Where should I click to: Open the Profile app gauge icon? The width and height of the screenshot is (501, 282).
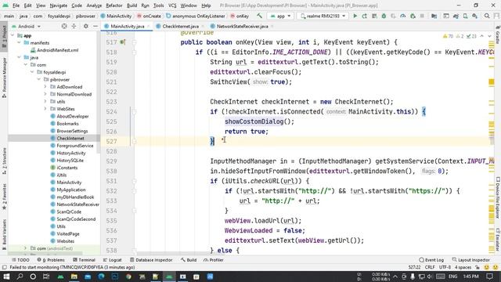403,16
